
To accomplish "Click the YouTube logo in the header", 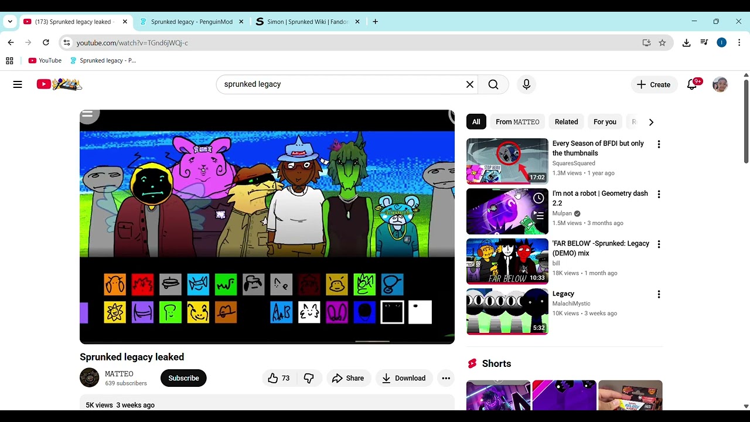I will tap(59, 84).
